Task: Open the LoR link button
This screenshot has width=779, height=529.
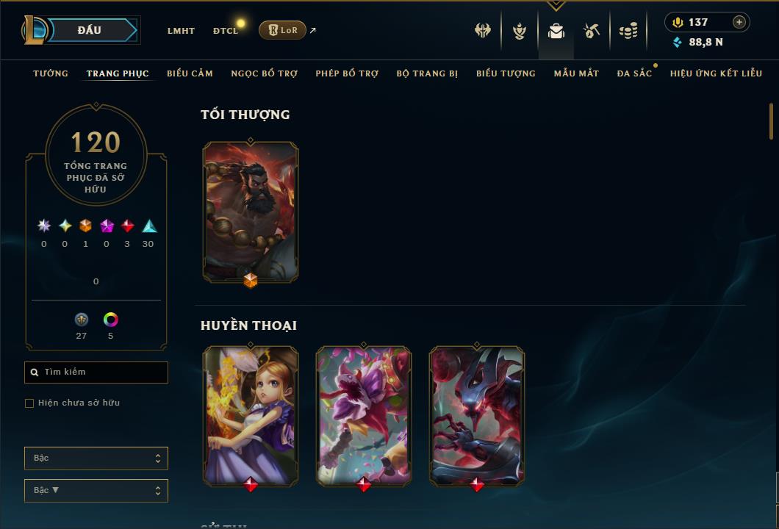Action: pyautogui.click(x=282, y=30)
